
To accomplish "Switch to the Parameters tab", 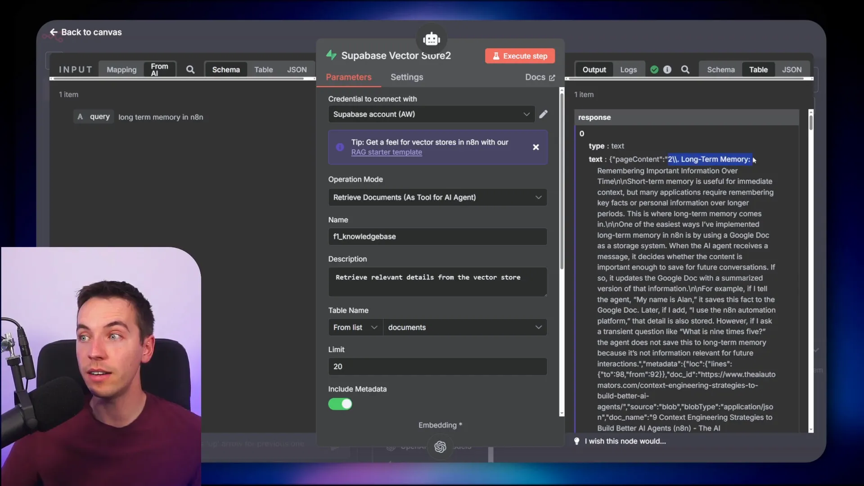I will click(x=348, y=77).
